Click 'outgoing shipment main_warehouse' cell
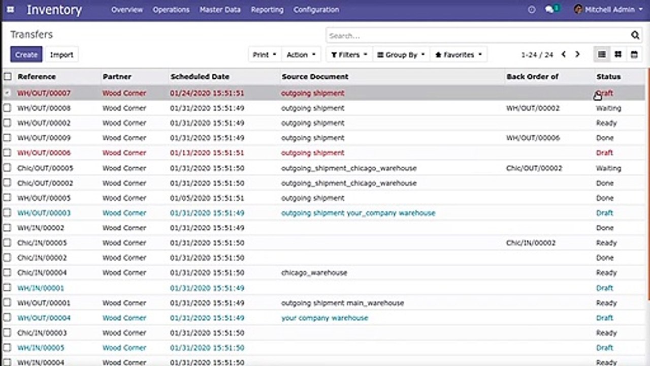 342,303
